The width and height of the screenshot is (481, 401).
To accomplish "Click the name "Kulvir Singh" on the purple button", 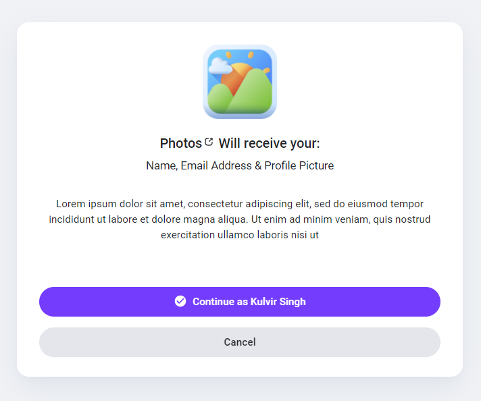I will [278, 302].
